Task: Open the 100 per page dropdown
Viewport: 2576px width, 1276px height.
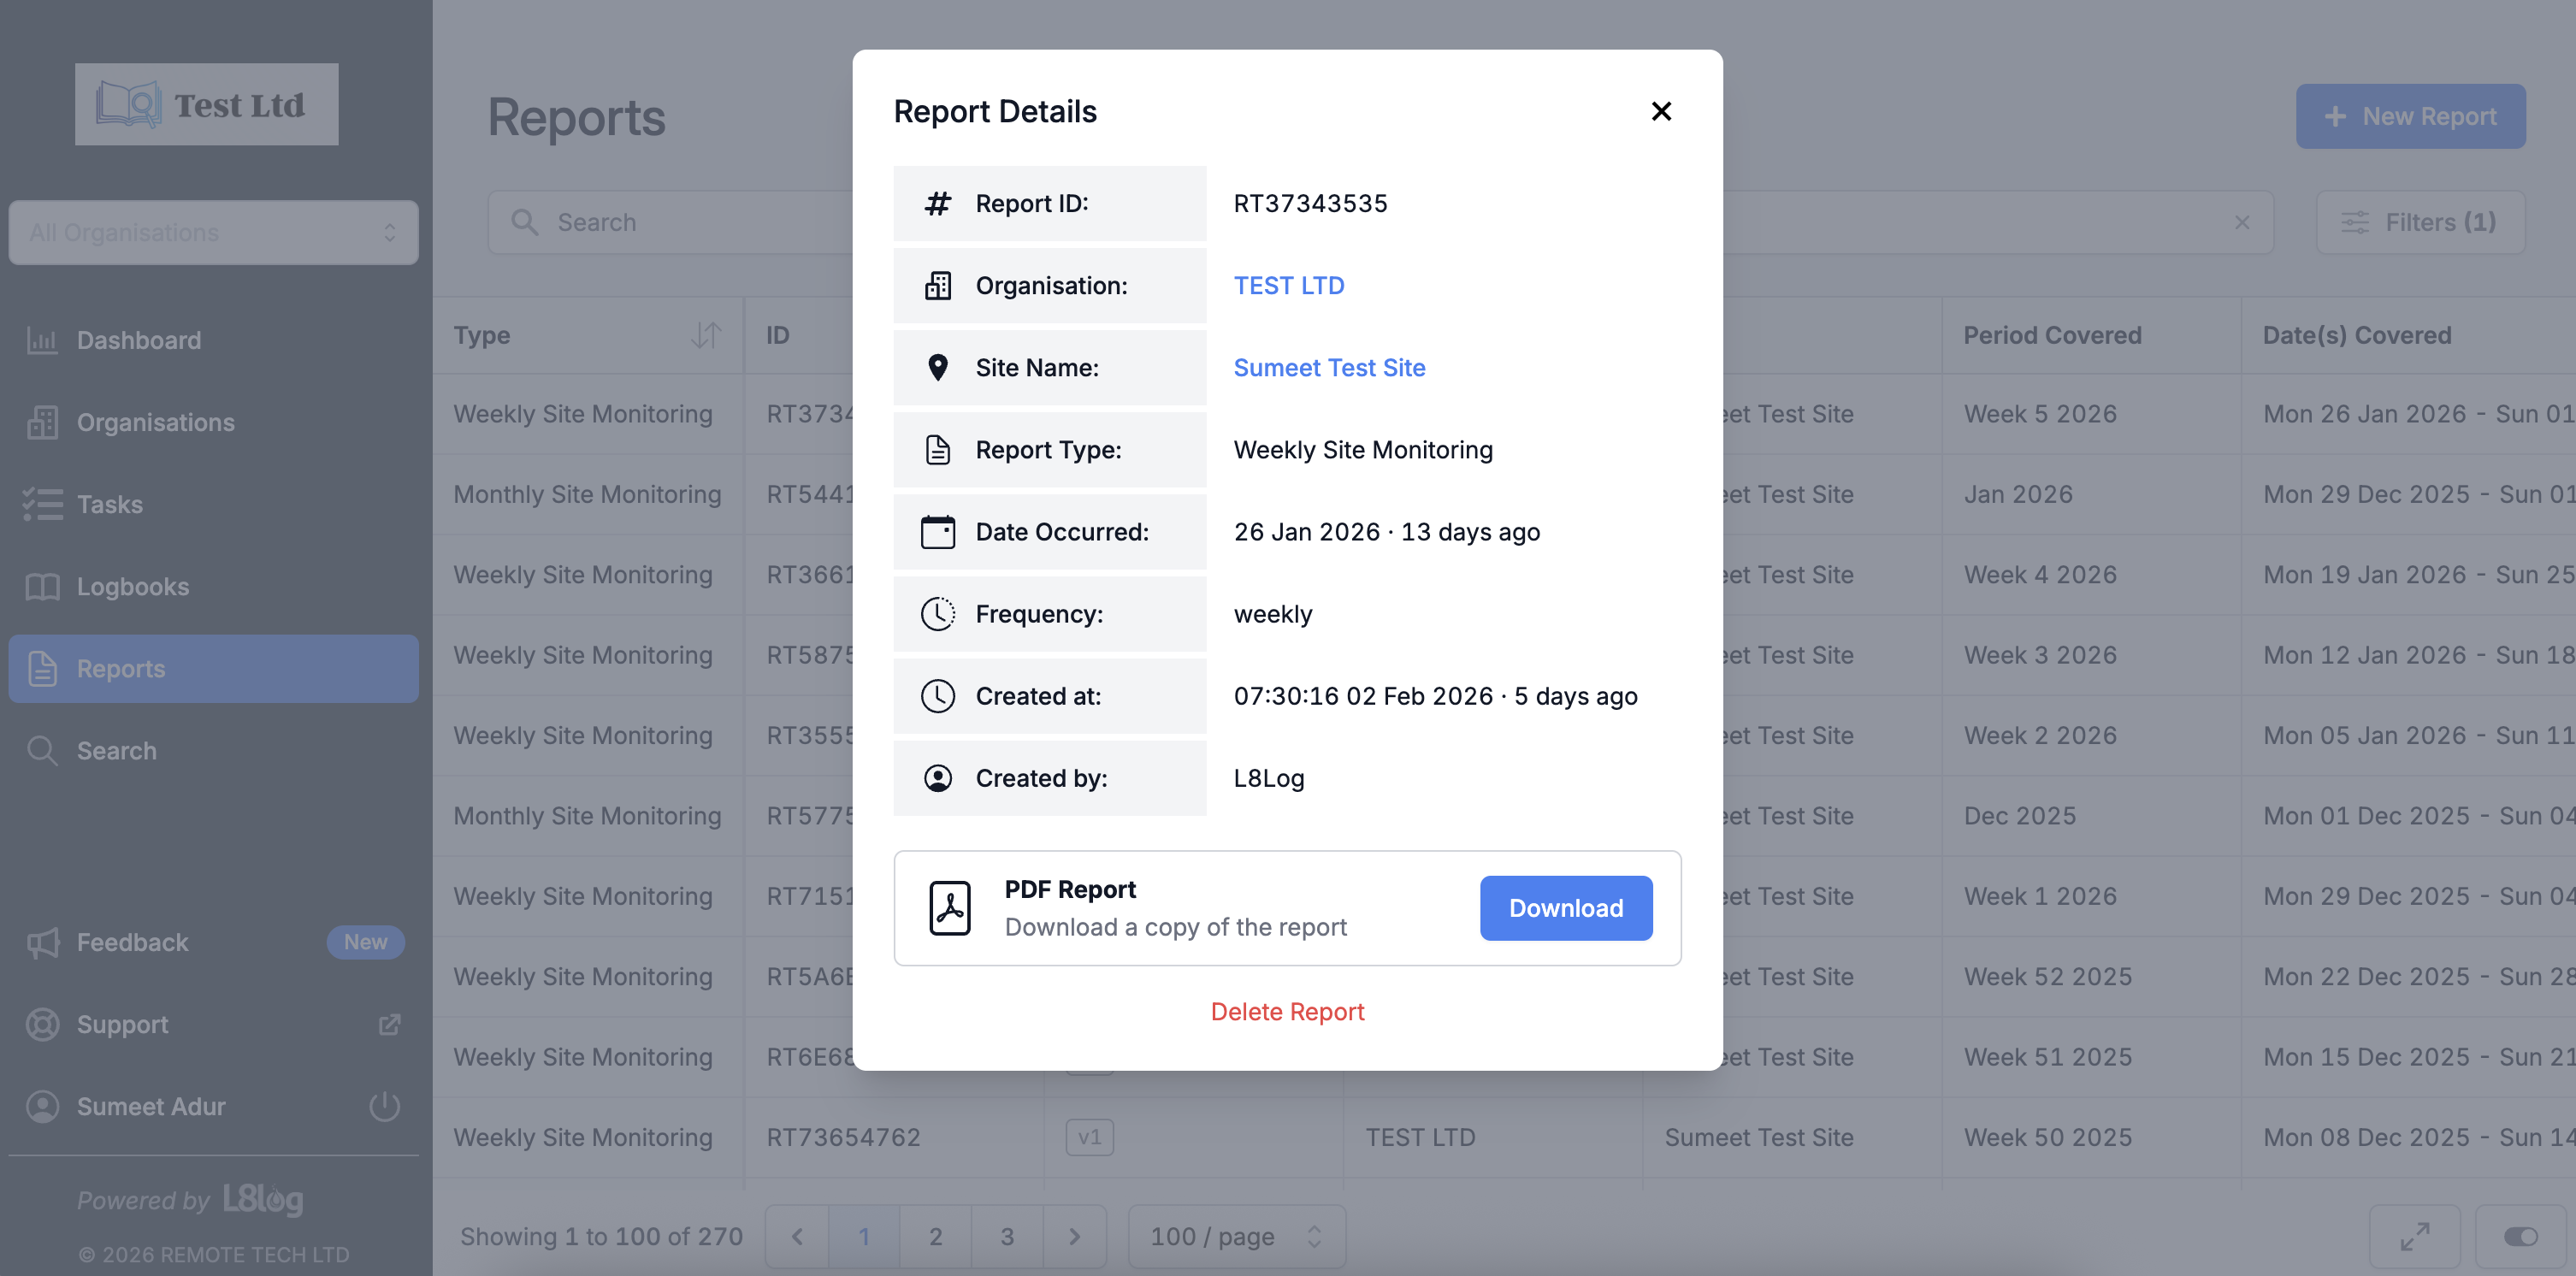Action: pos(1236,1236)
